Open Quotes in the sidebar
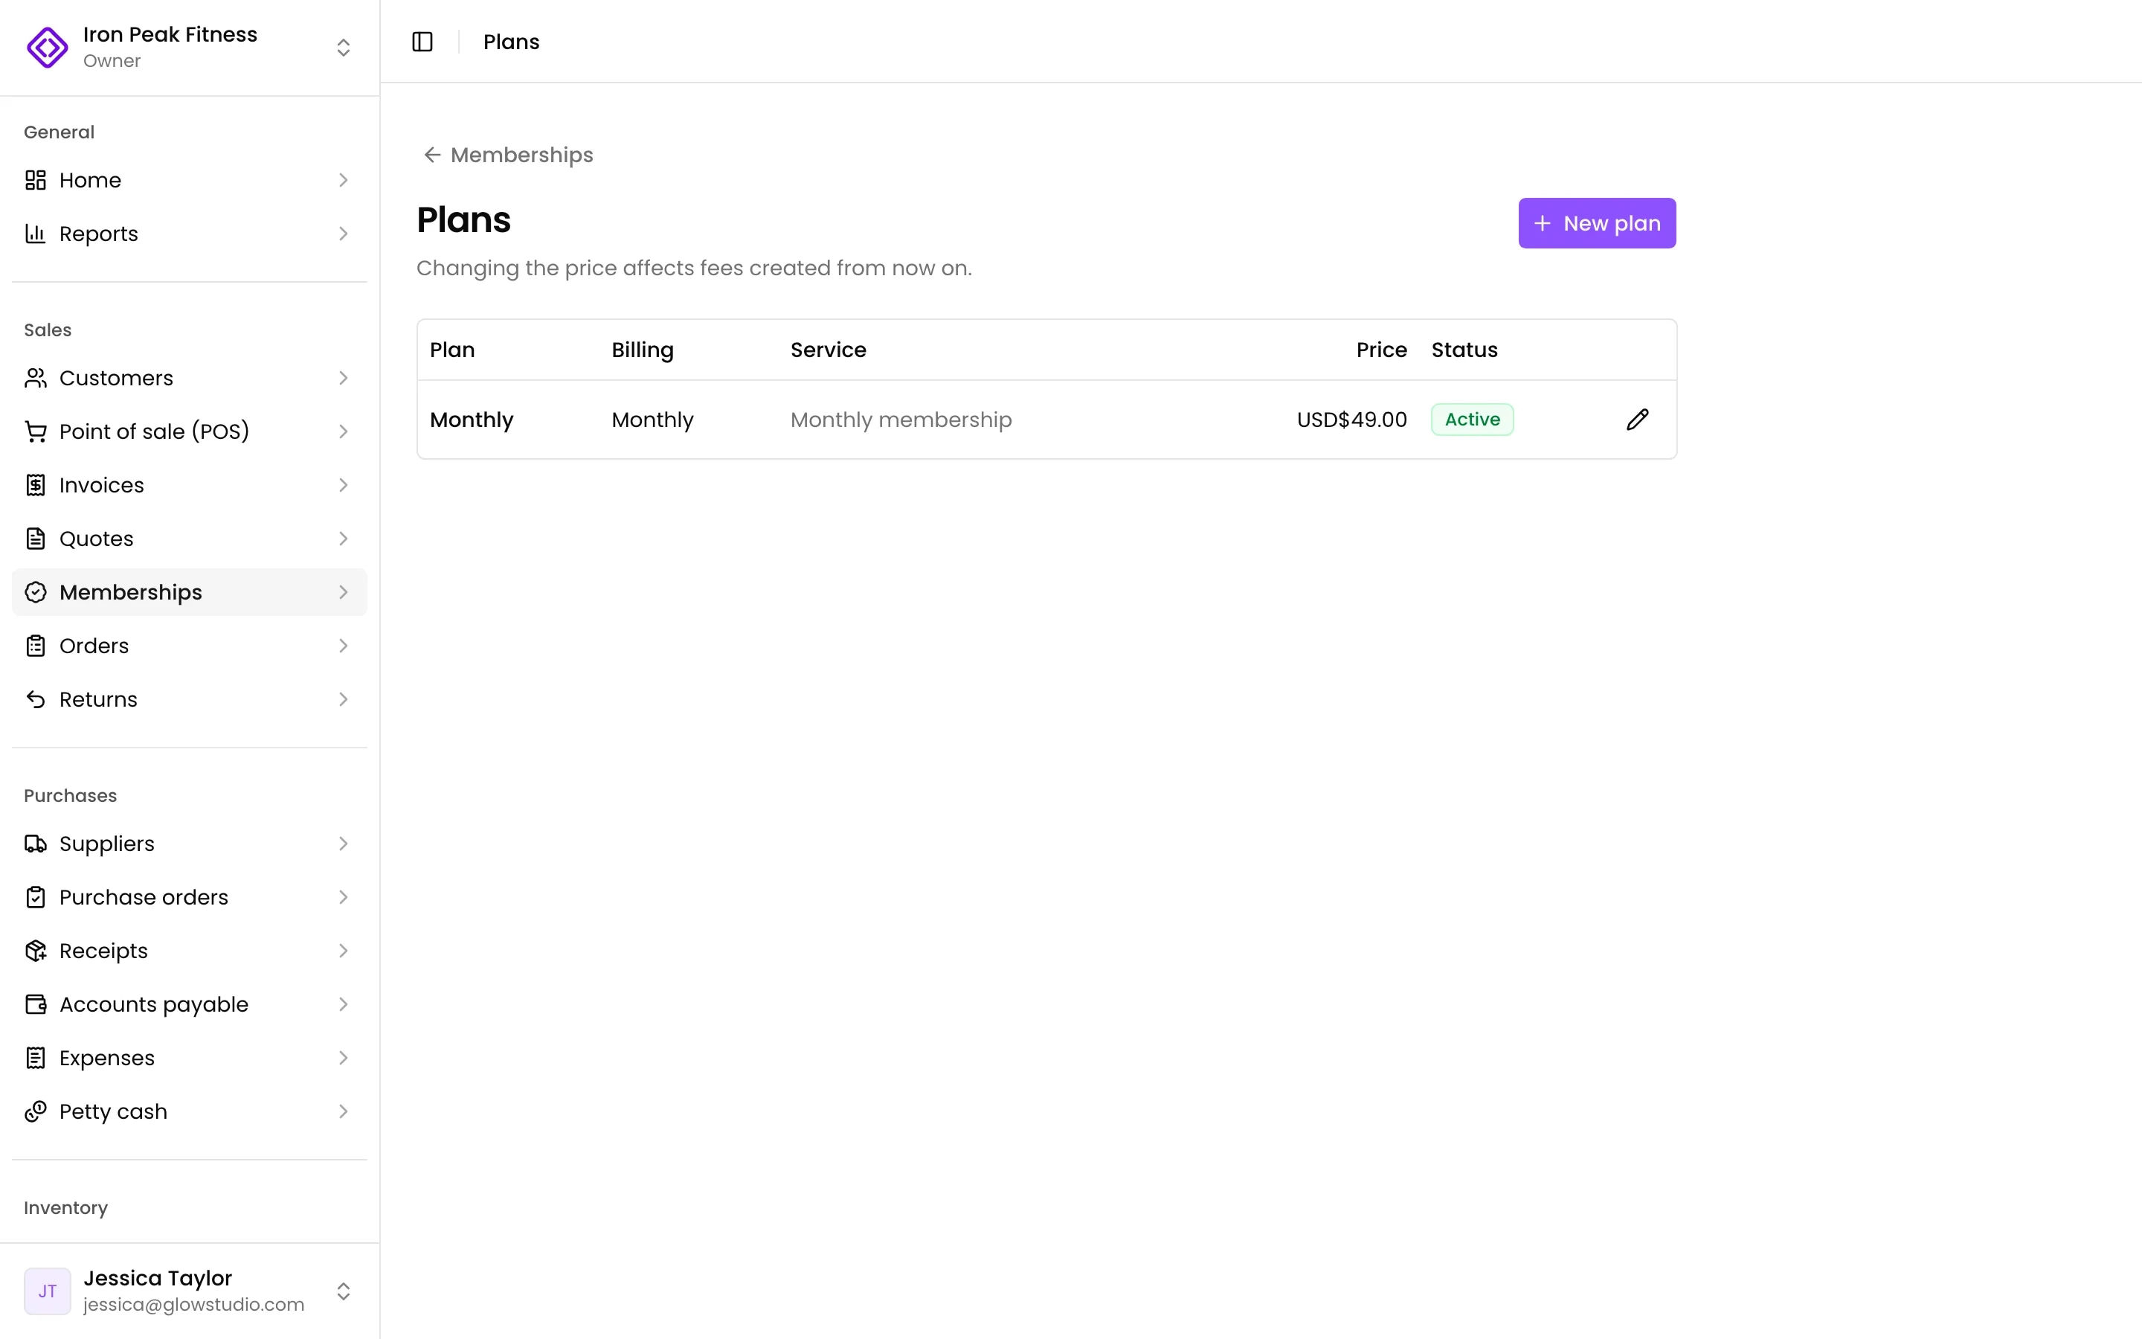Image resolution: width=2142 pixels, height=1339 pixels. click(x=190, y=539)
